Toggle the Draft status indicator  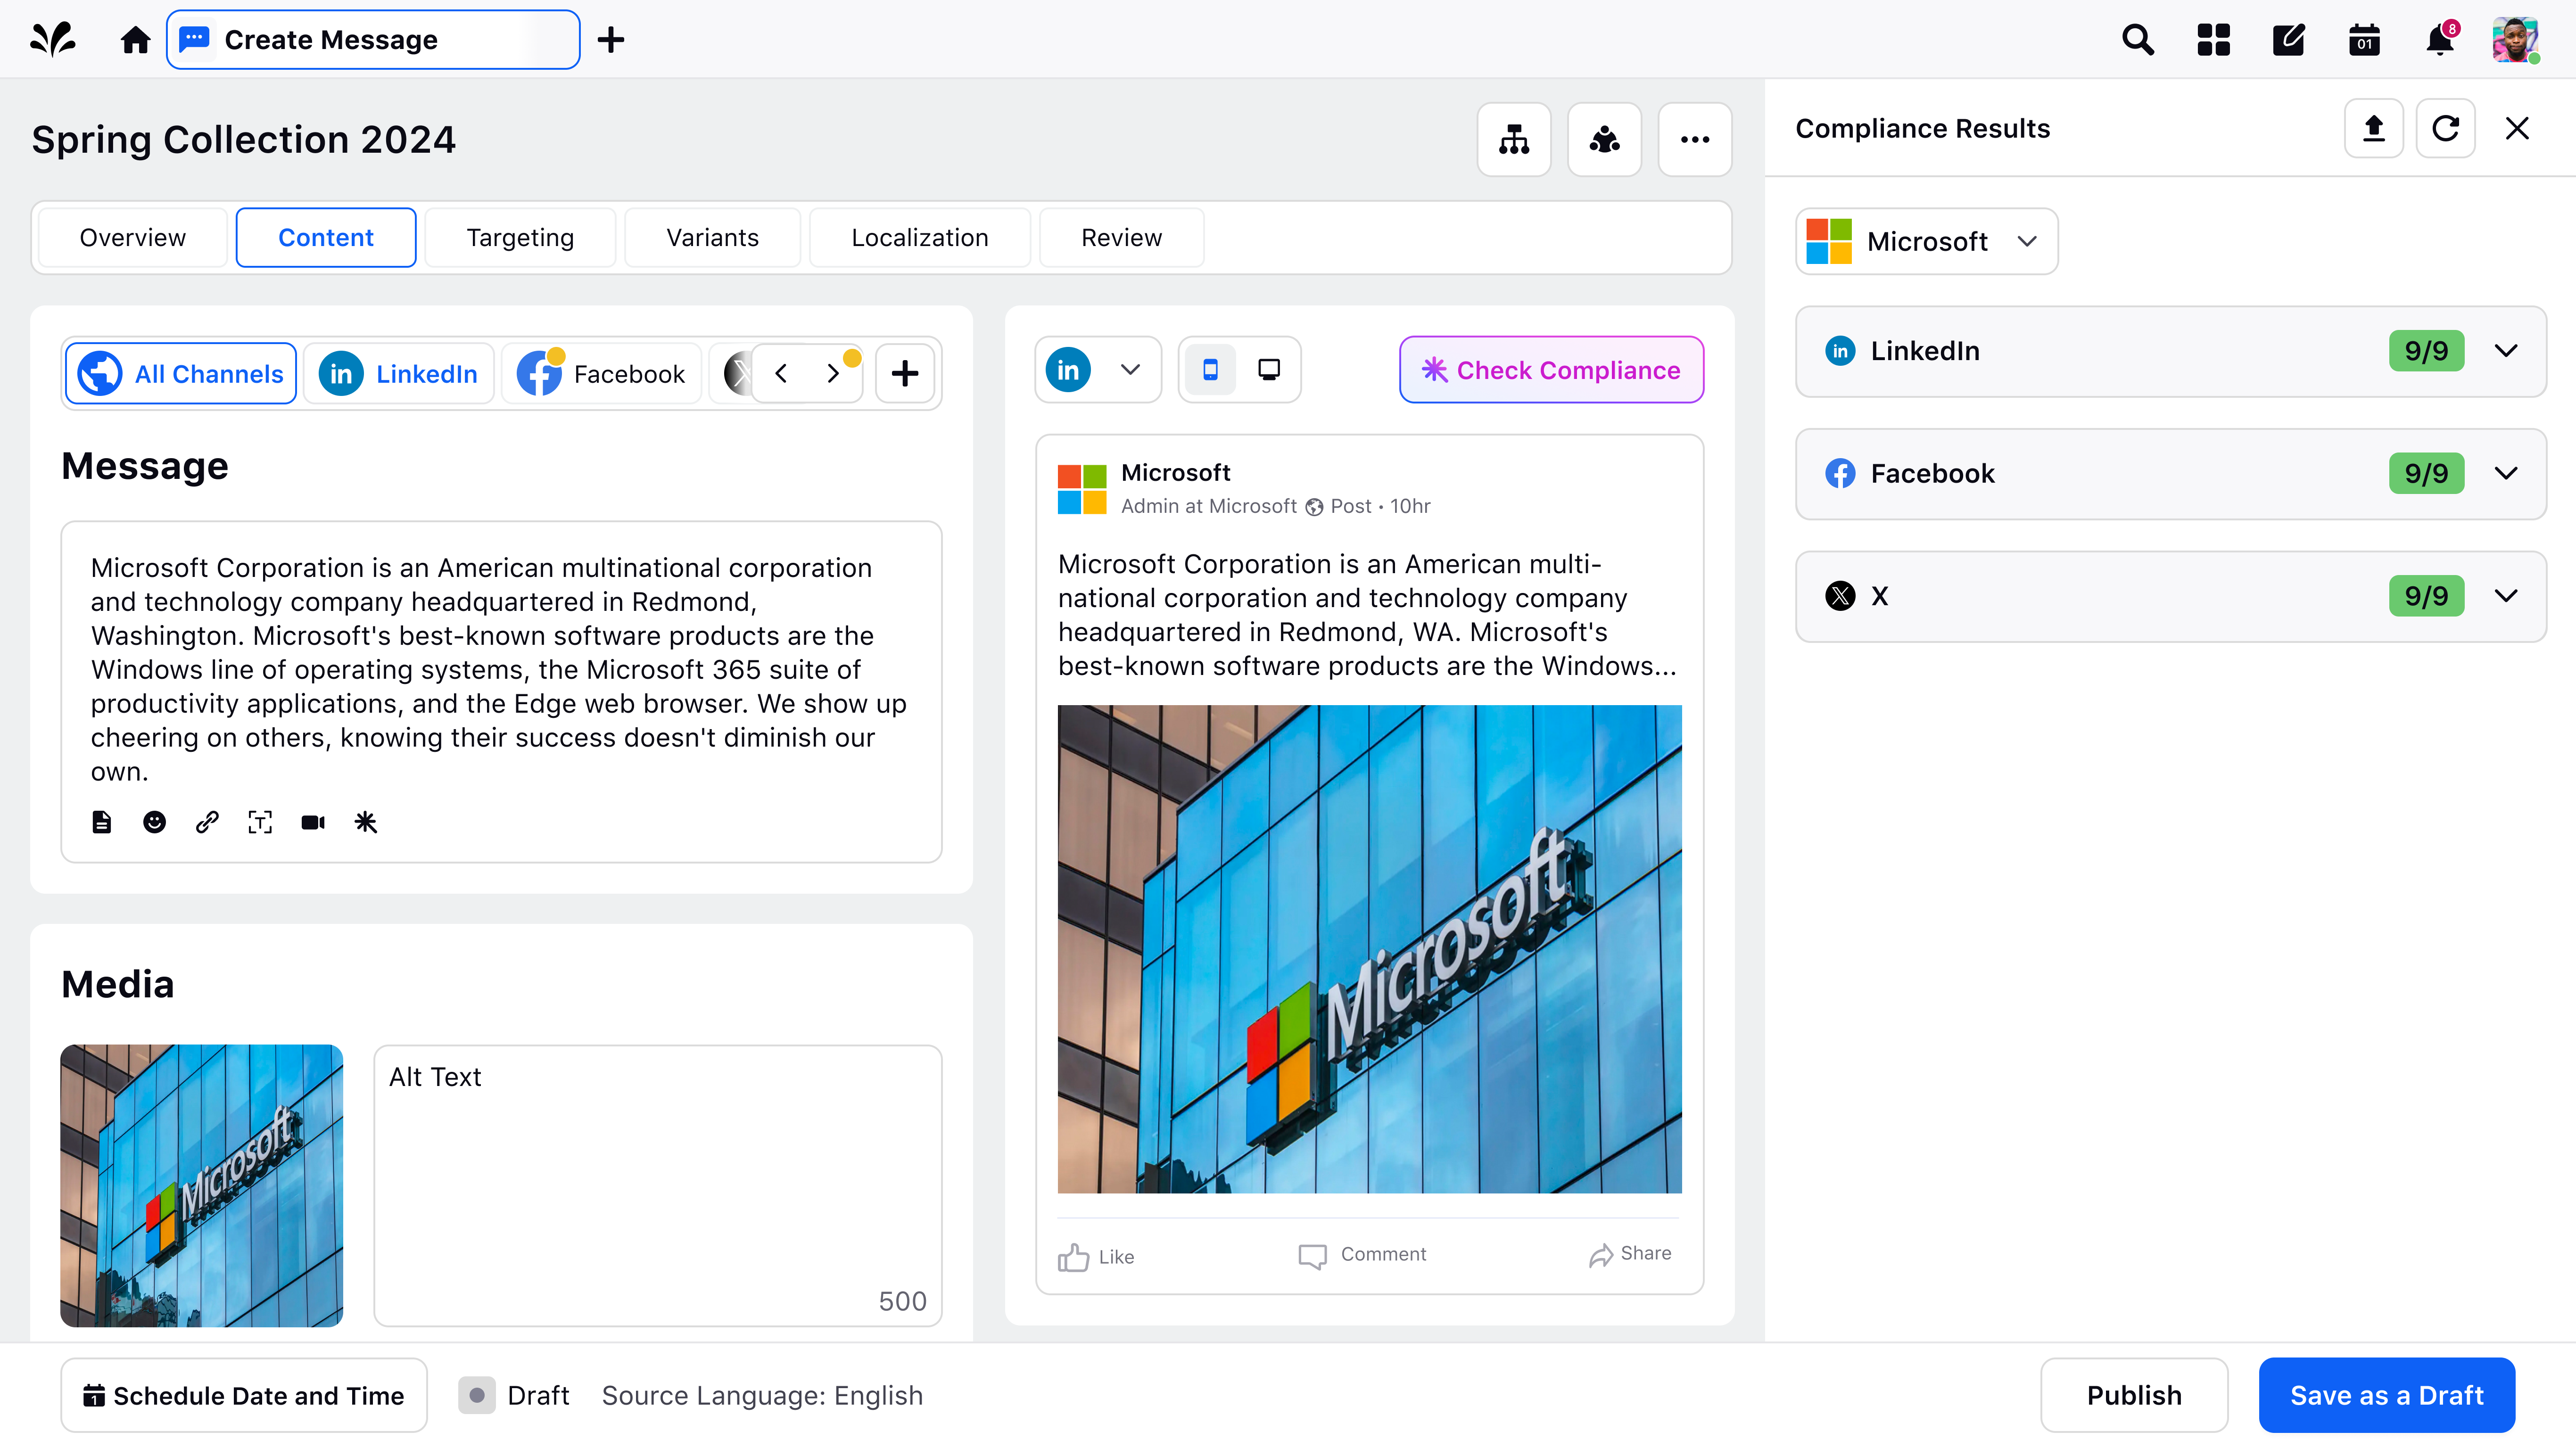(477, 1395)
